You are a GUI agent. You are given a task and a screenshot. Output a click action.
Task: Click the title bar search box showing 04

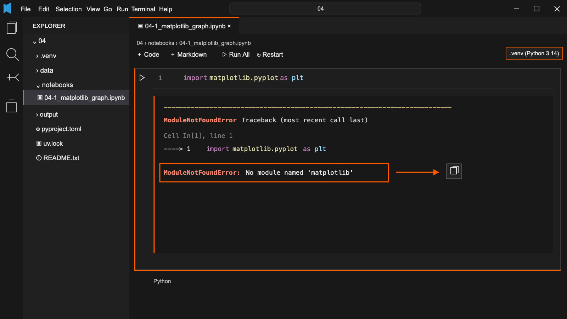(x=325, y=9)
